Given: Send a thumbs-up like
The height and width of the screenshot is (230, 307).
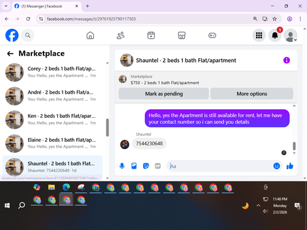Looking at the screenshot, I should pyautogui.click(x=290, y=166).
